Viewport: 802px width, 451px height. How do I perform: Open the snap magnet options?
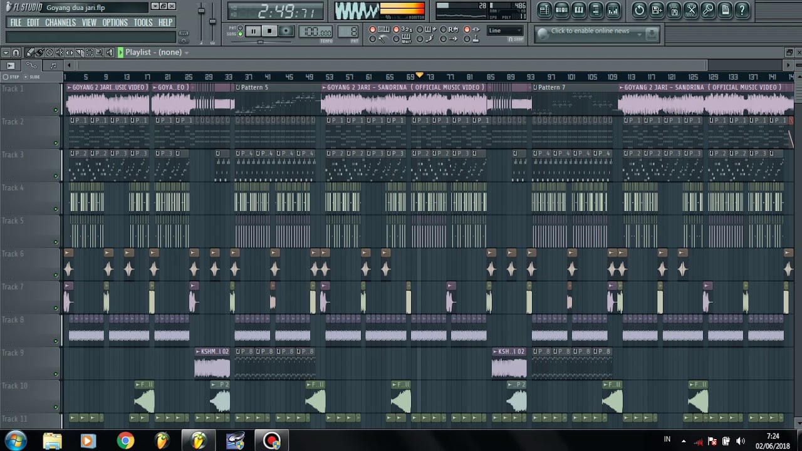[16, 53]
